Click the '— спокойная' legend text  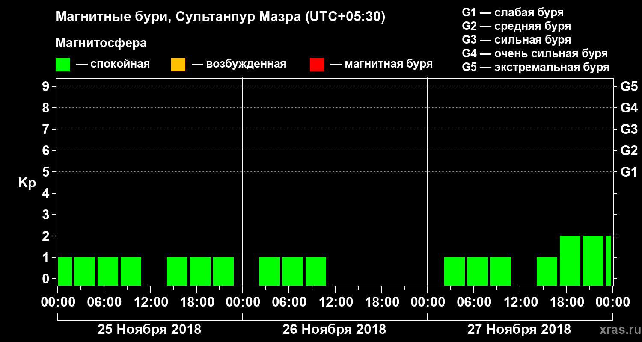pyautogui.click(x=113, y=65)
